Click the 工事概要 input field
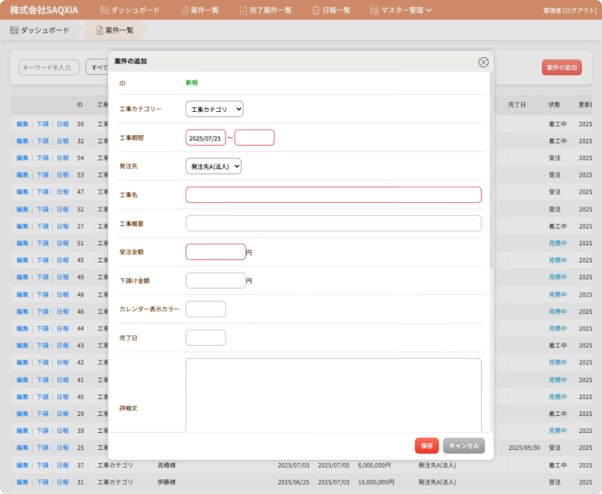Screen dimensions: 602x494 tap(333, 223)
